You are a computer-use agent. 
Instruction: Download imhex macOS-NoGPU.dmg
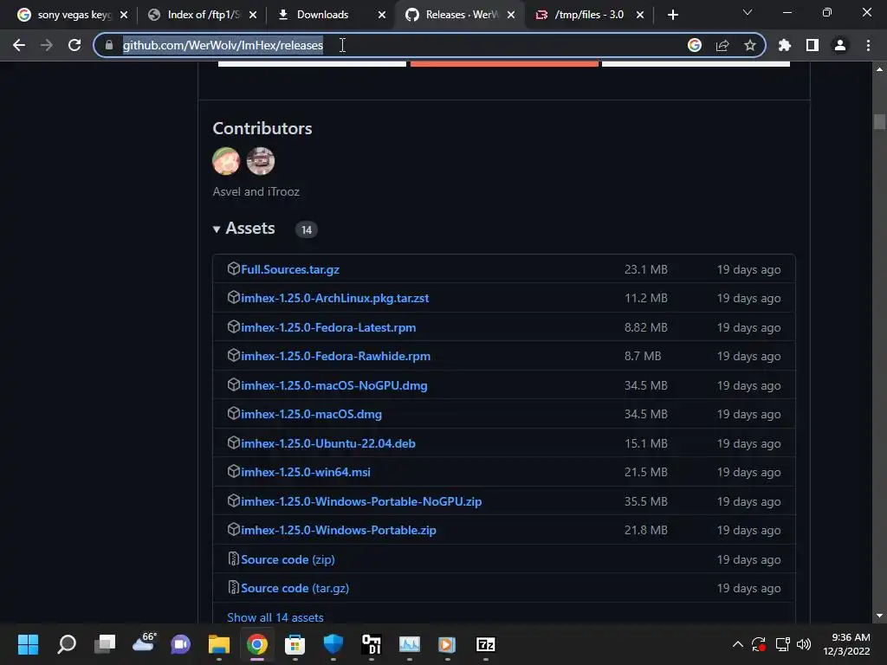[333, 385]
